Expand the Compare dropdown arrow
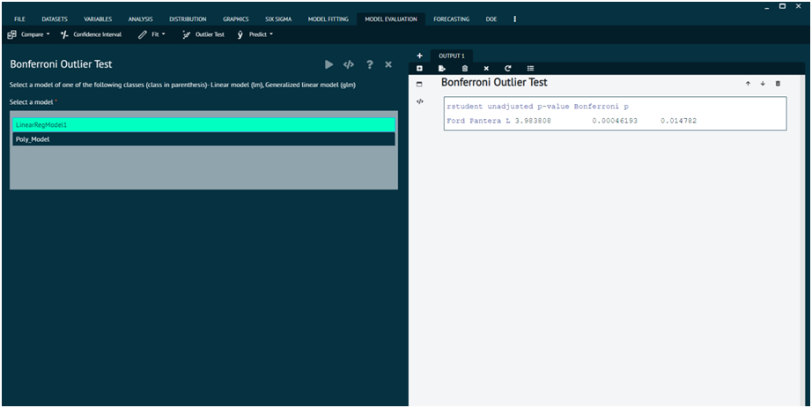 pyautogui.click(x=48, y=34)
